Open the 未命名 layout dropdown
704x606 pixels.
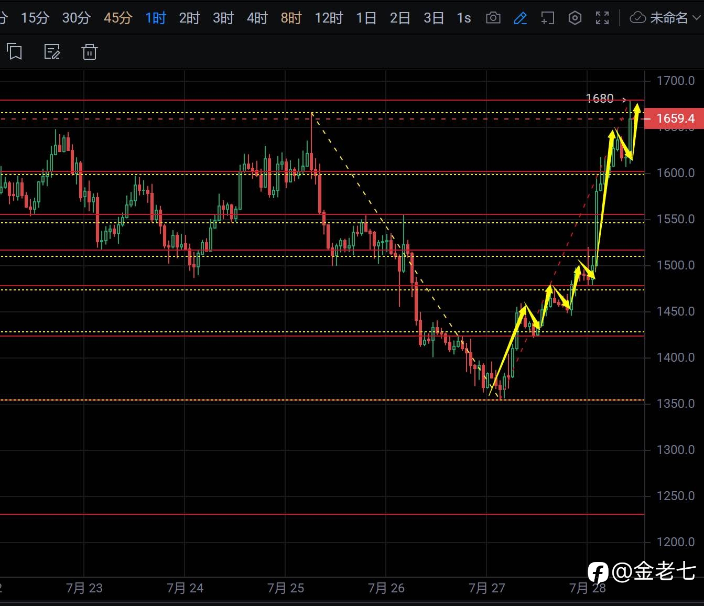click(665, 18)
